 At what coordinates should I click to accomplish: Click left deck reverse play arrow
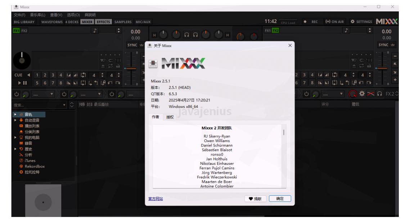[28, 75]
